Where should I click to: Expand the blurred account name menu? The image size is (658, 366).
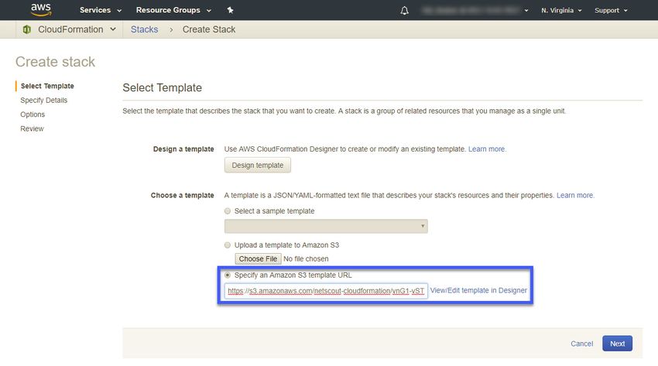[x=475, y=11]
